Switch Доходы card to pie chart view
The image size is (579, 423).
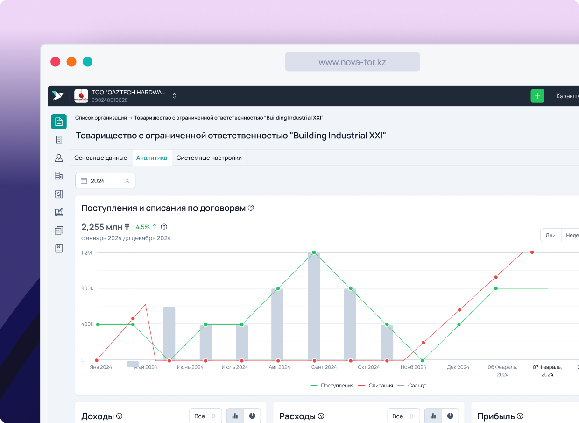pyautogui.click(x=252, y=416)
